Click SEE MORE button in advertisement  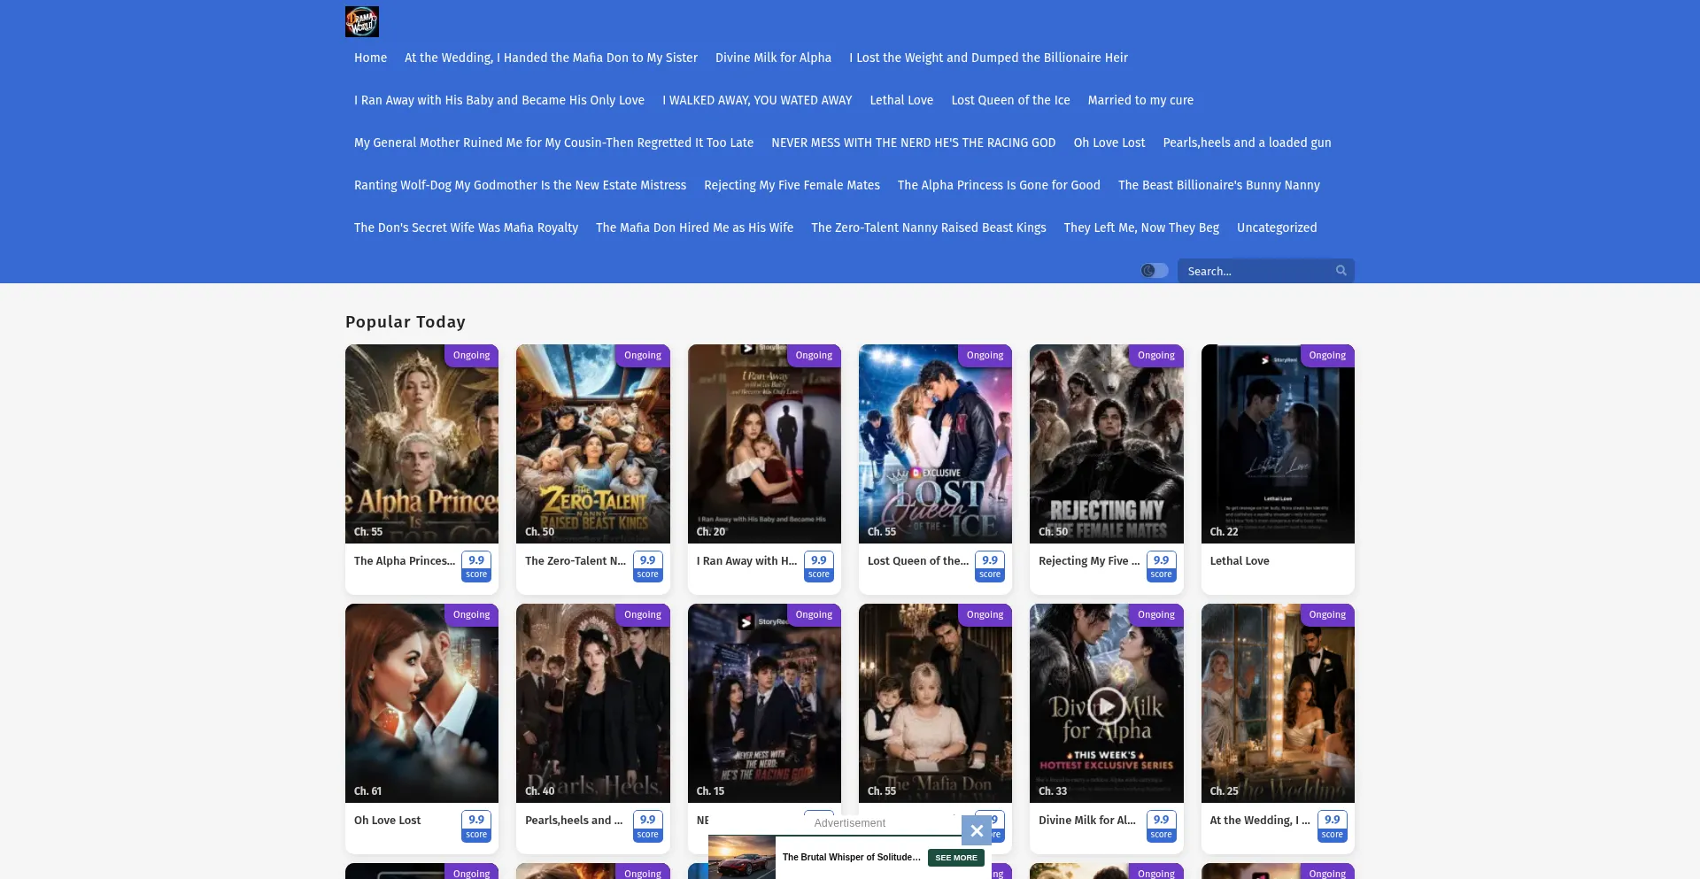[x=956, y=858]
